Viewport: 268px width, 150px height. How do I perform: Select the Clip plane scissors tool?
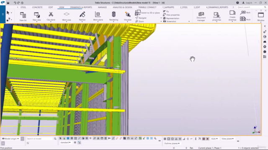pyautogui.click(x=51, y=17)
